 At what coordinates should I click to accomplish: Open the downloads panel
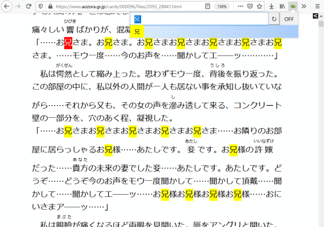[x=271, y=6]
